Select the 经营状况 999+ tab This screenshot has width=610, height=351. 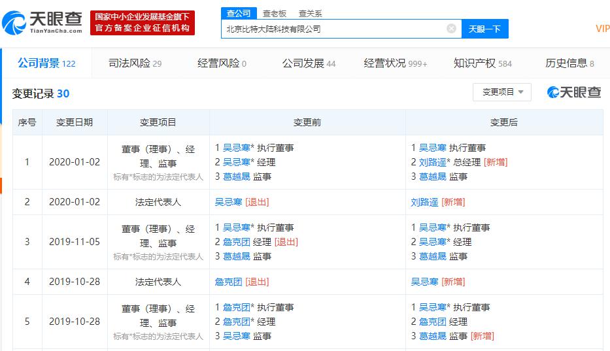396,63
